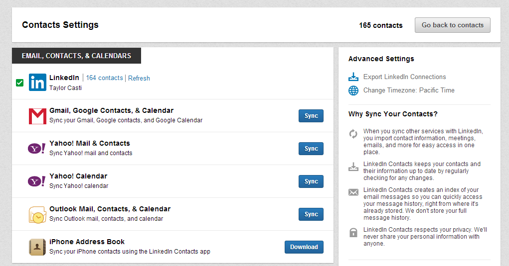This screenshot has height=266, width=509.
Task: Sync Gmail, Google Contacts, & Calendar
Action: pos(311,116)
